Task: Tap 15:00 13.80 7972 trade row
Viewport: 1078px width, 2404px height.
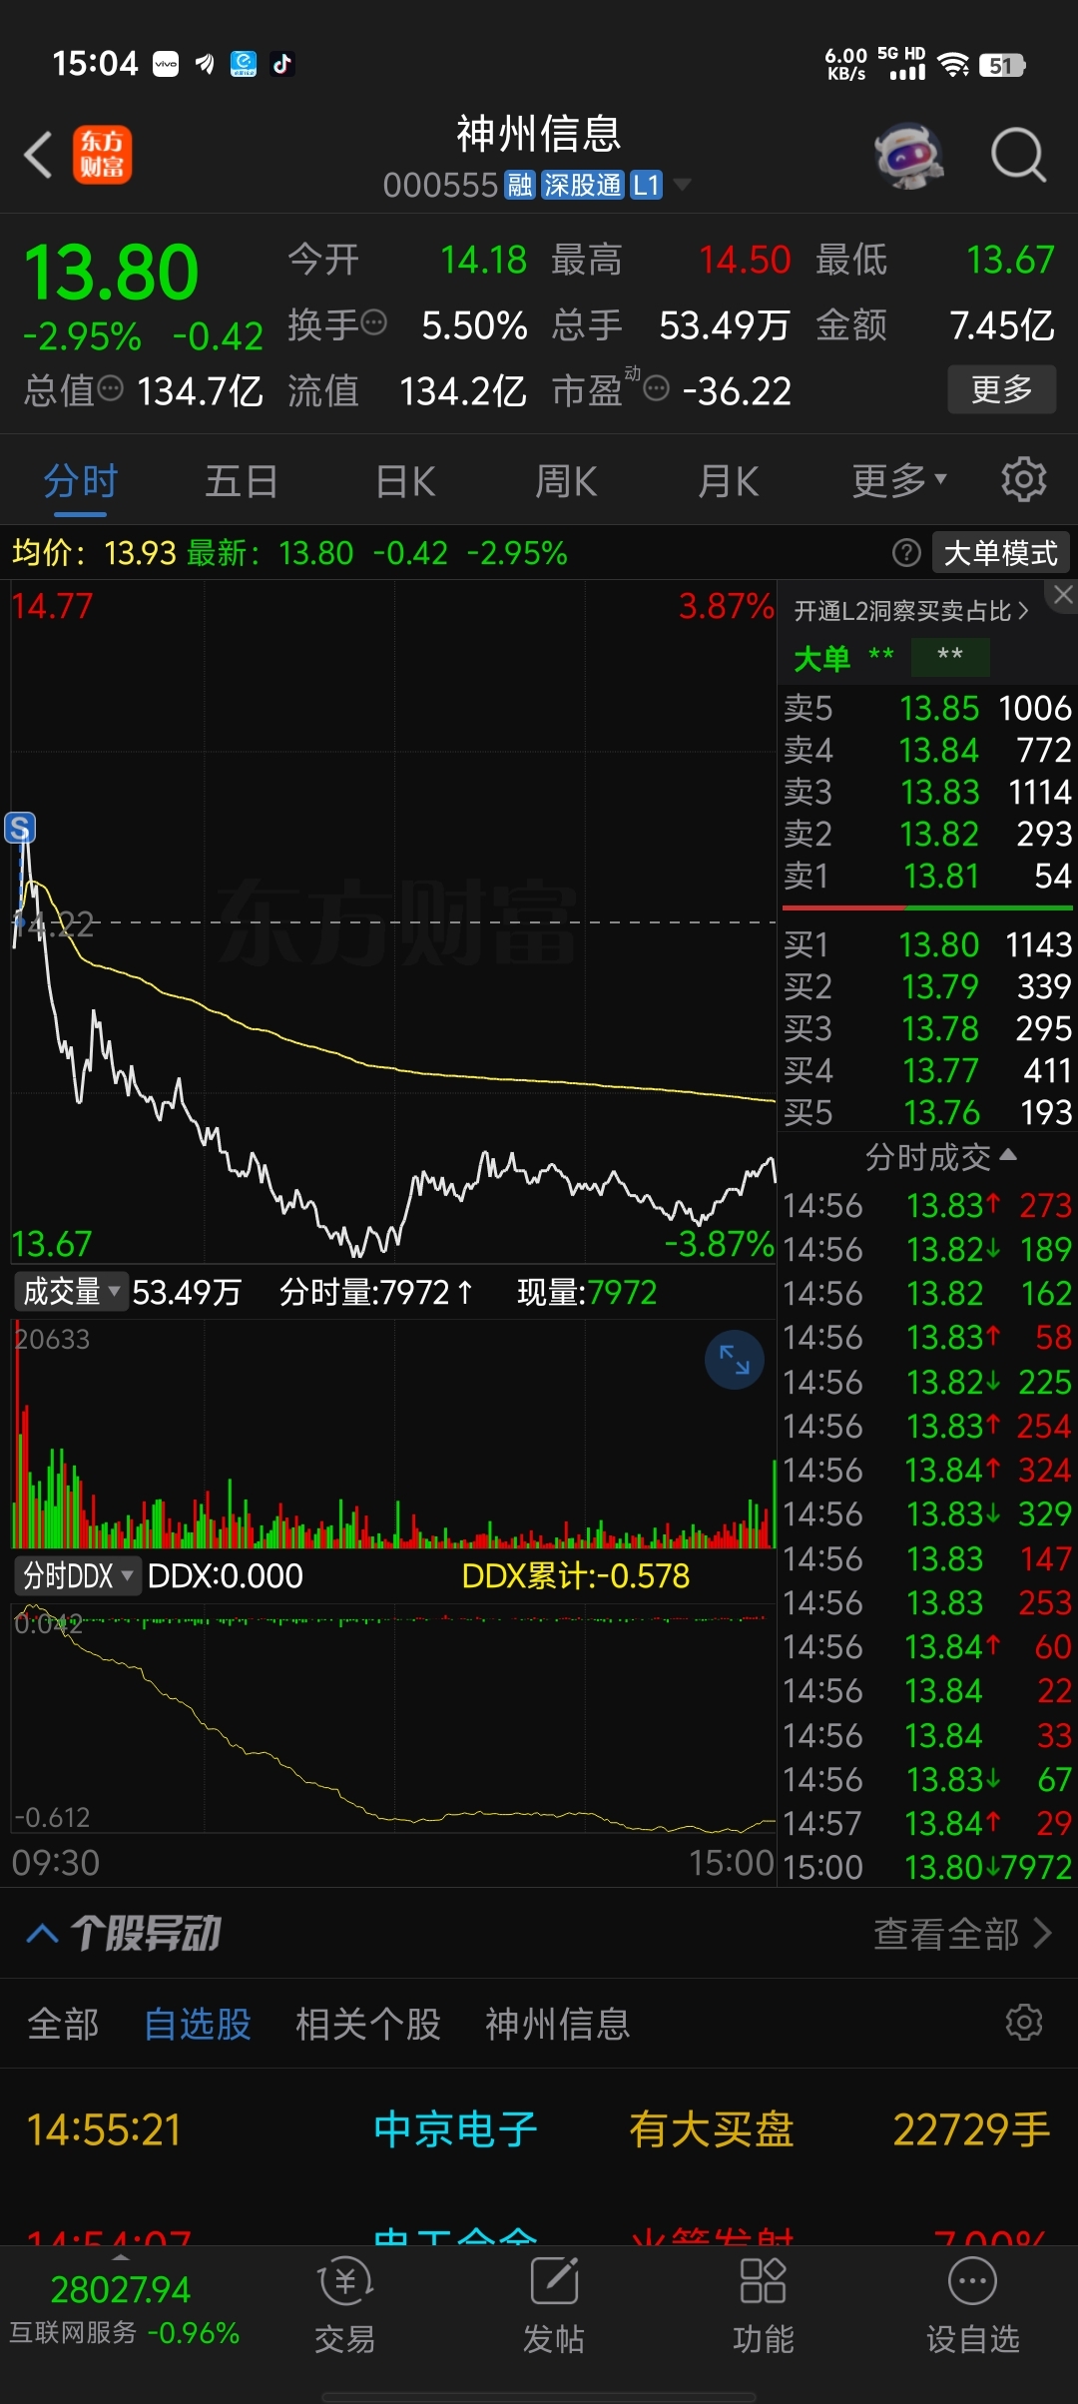Action: [927, 1867]
